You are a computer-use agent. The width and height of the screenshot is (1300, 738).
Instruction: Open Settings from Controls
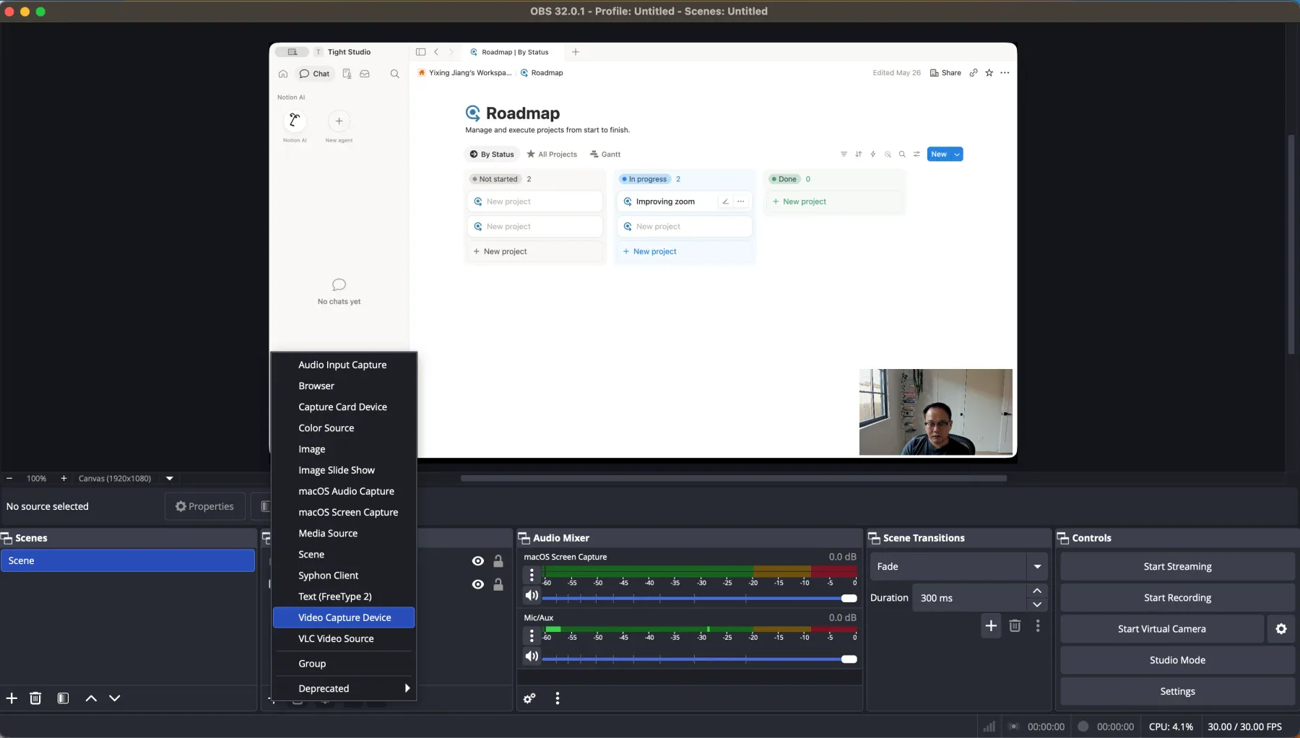pos(1177,691)
